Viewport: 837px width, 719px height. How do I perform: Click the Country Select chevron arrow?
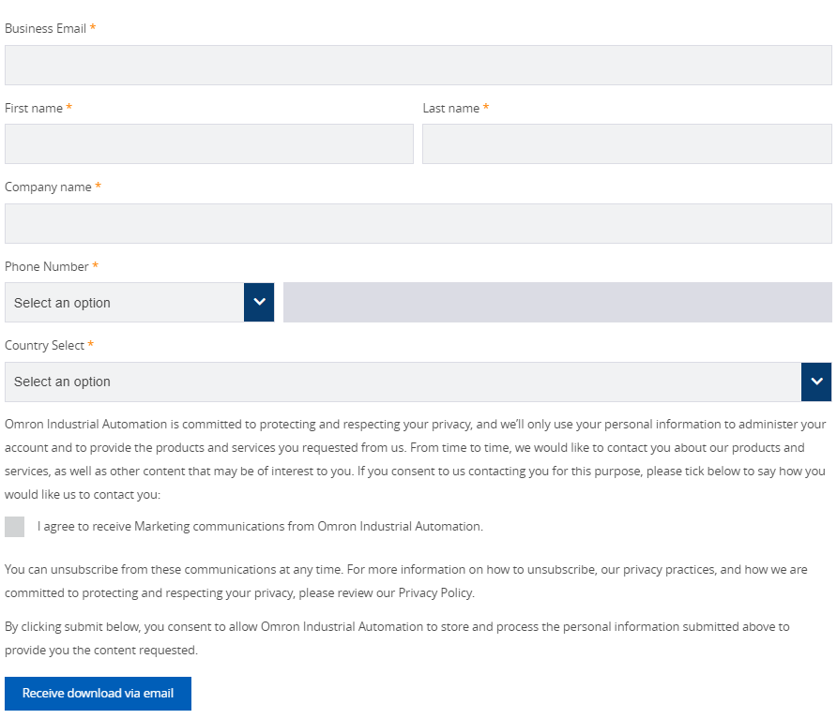[x=816, y=382]
